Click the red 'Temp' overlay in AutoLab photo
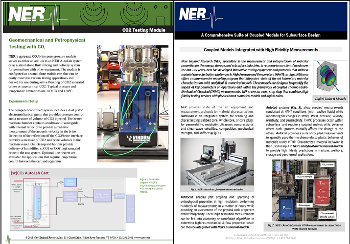Screen dimensions: 350x244 [x=322, y=183]
